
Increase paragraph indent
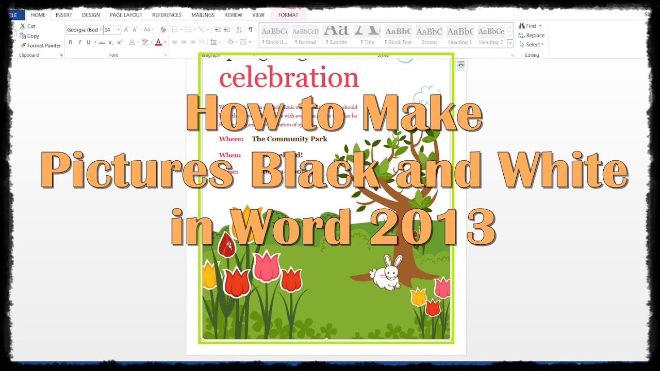pyautogui.click(x=227, y=29)
